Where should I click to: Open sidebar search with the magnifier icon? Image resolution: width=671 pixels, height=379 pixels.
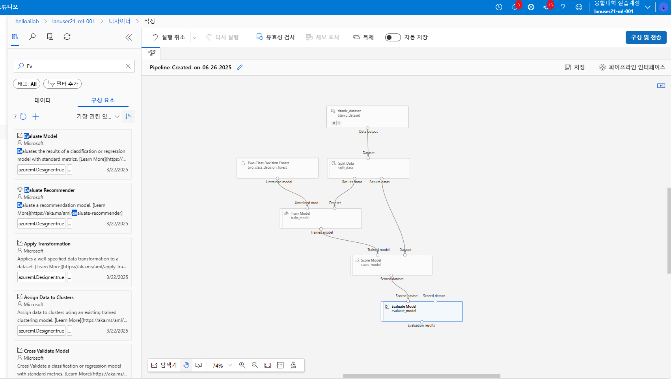32,37
